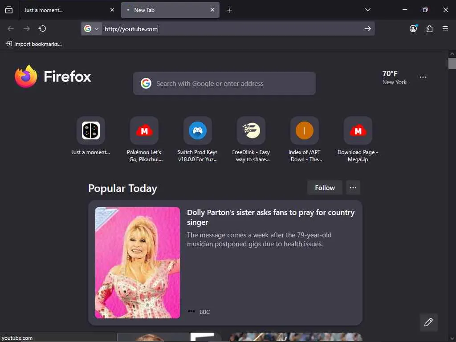Click the Follow button for Popular Today
This screenshot has height=342, width=456.
325,188
